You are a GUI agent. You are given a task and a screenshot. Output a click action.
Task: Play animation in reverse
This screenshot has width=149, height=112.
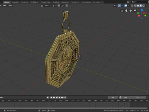click(57, 97)
